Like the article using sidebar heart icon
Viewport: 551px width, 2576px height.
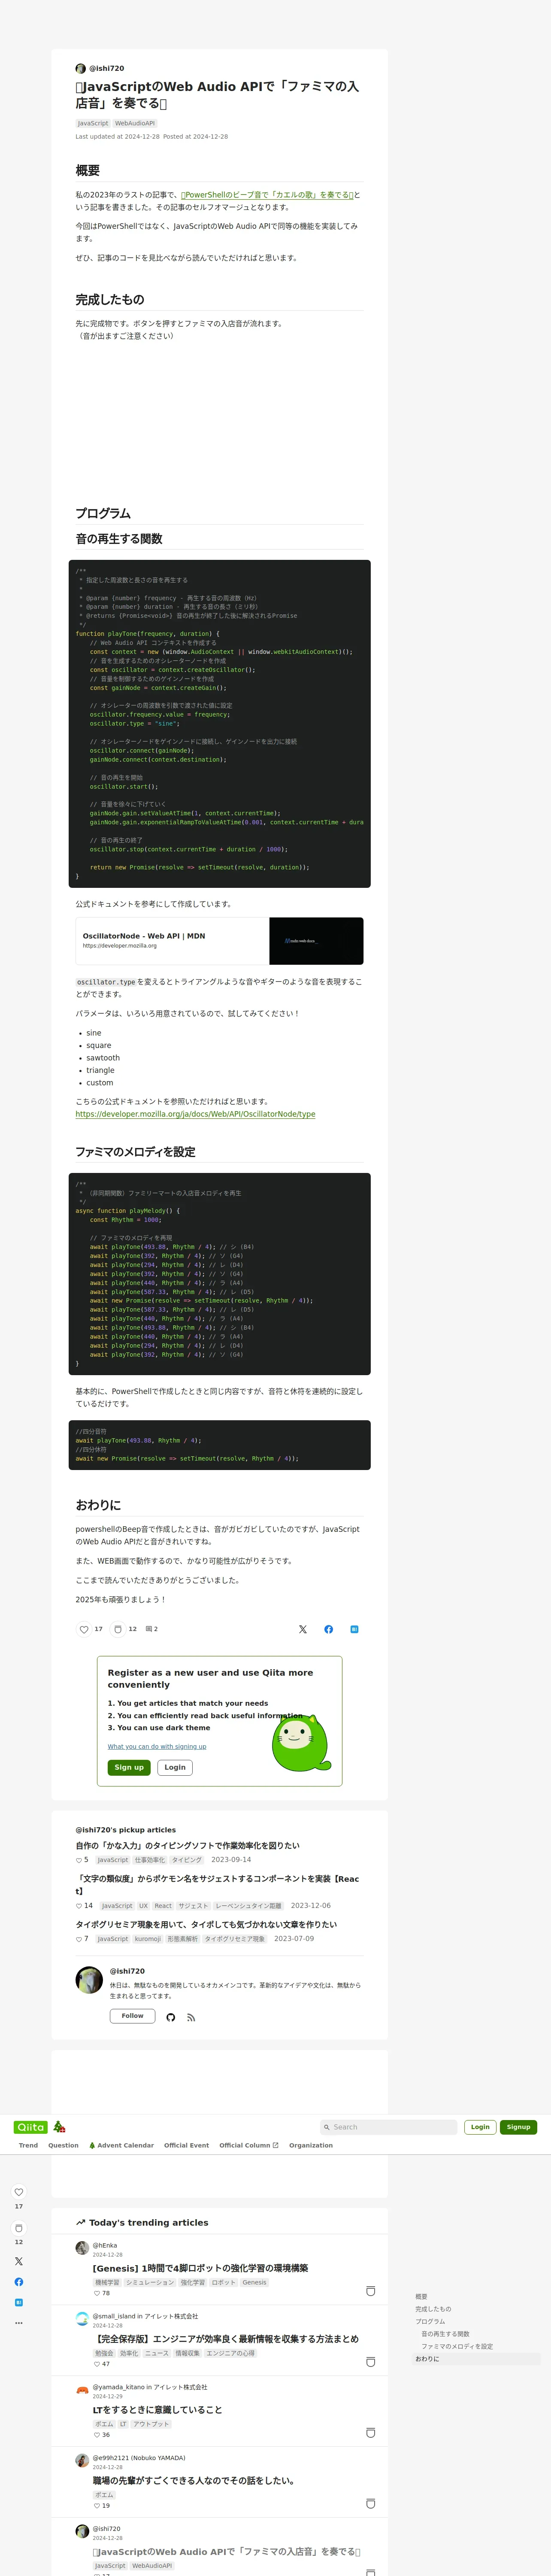tap(18, 2192)
